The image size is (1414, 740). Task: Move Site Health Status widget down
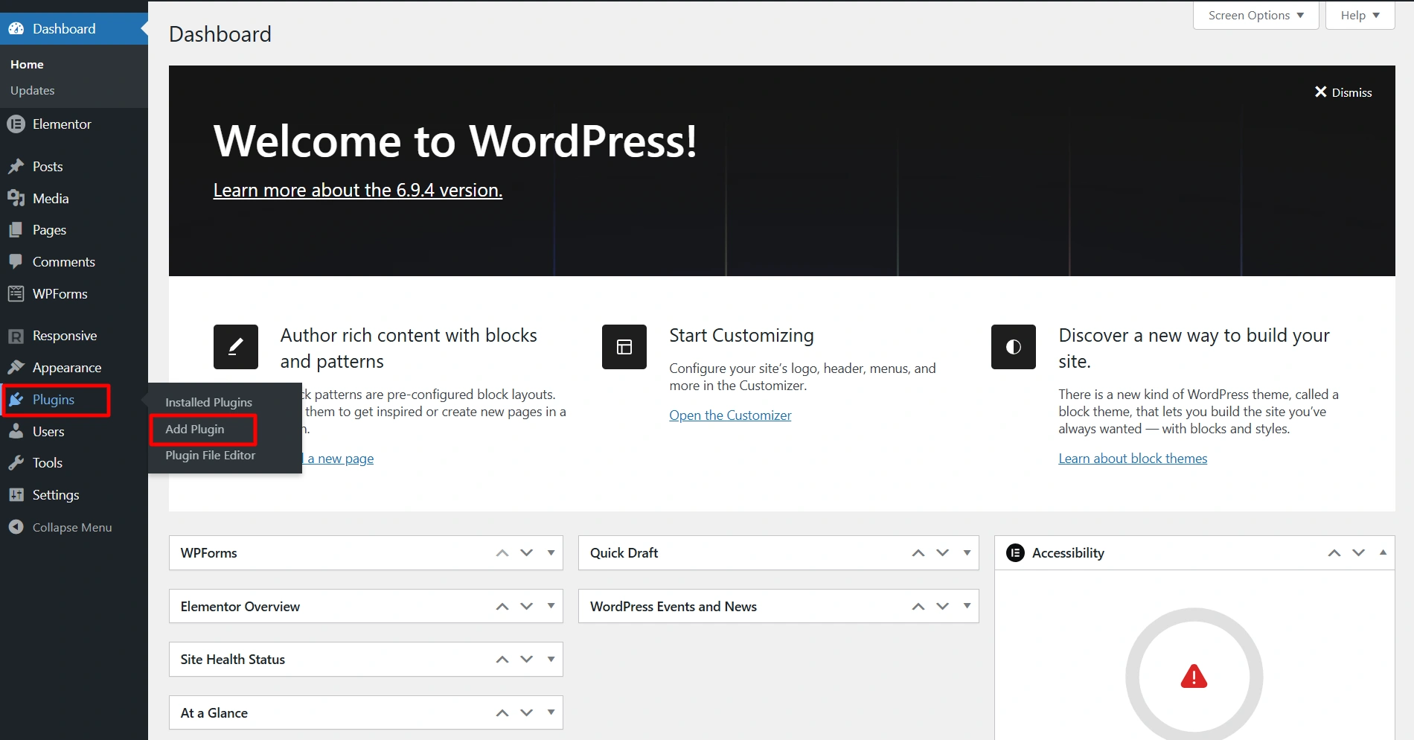pyautogui.click(x=527, y=660)
